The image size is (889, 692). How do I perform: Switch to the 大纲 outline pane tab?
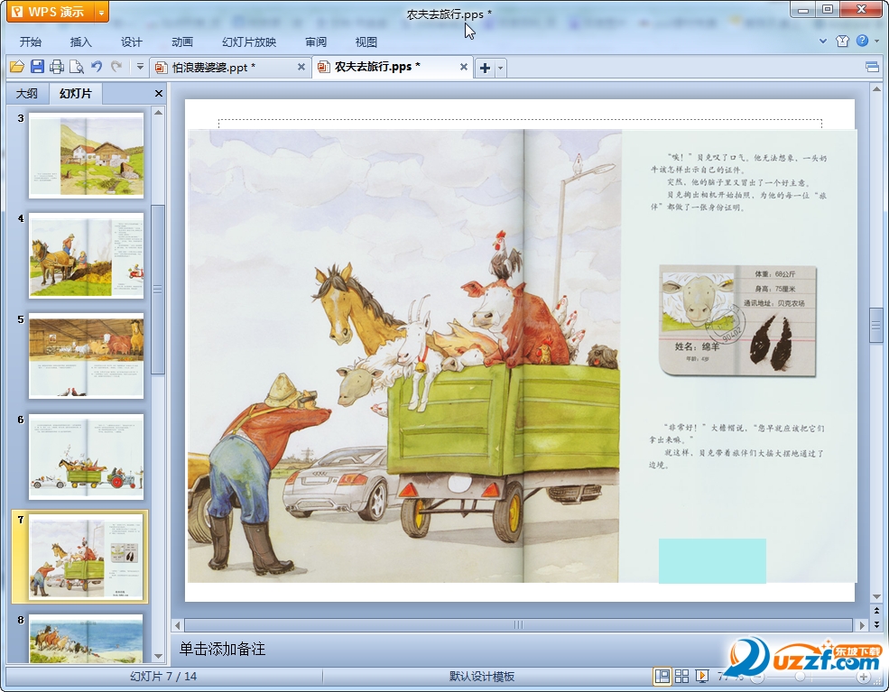27,94
